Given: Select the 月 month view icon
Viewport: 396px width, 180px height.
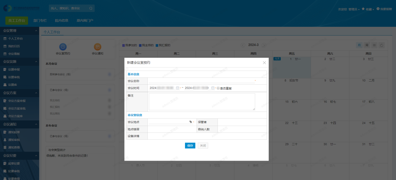Looking at the screenshot, I should (x=359, y=45).
